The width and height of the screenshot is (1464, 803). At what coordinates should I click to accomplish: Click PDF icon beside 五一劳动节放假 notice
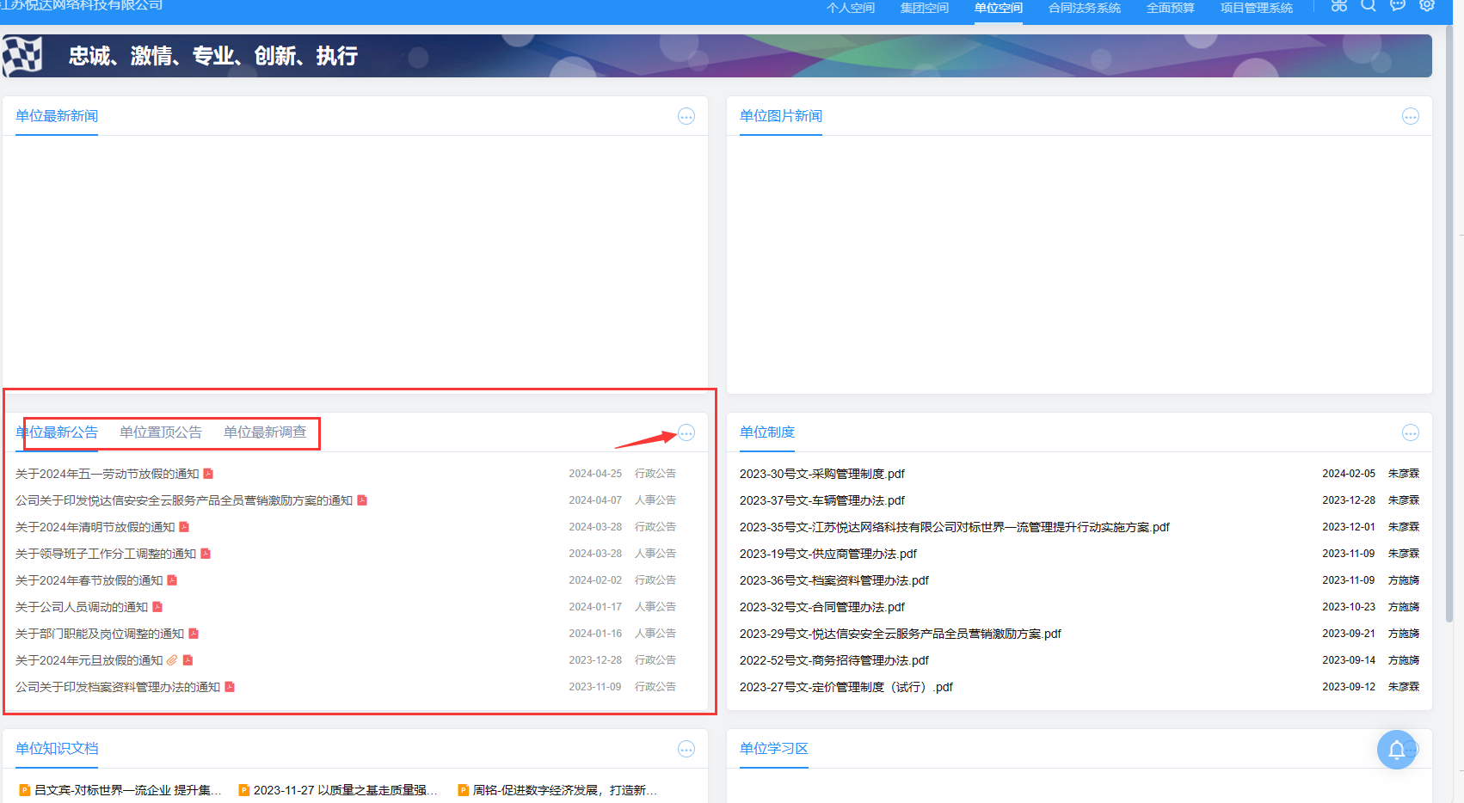208,474
